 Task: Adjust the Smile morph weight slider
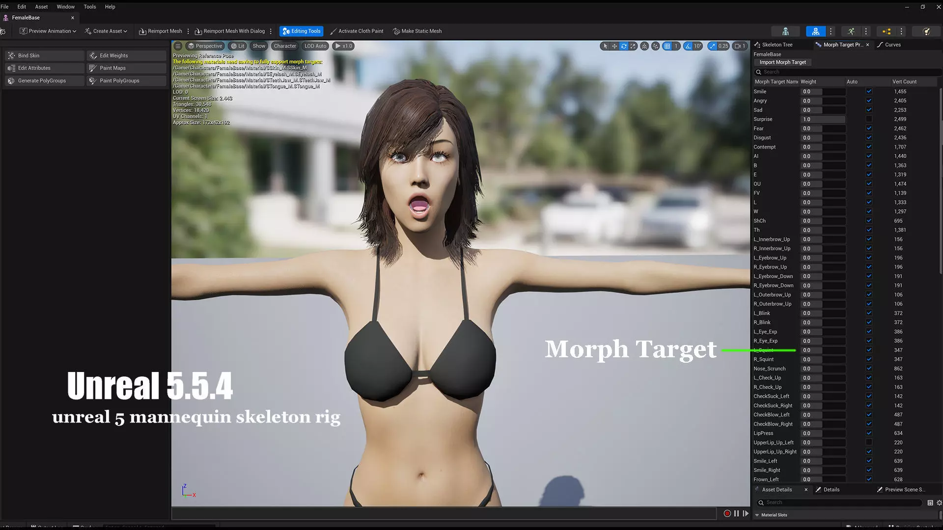click(x=823, y=91)
